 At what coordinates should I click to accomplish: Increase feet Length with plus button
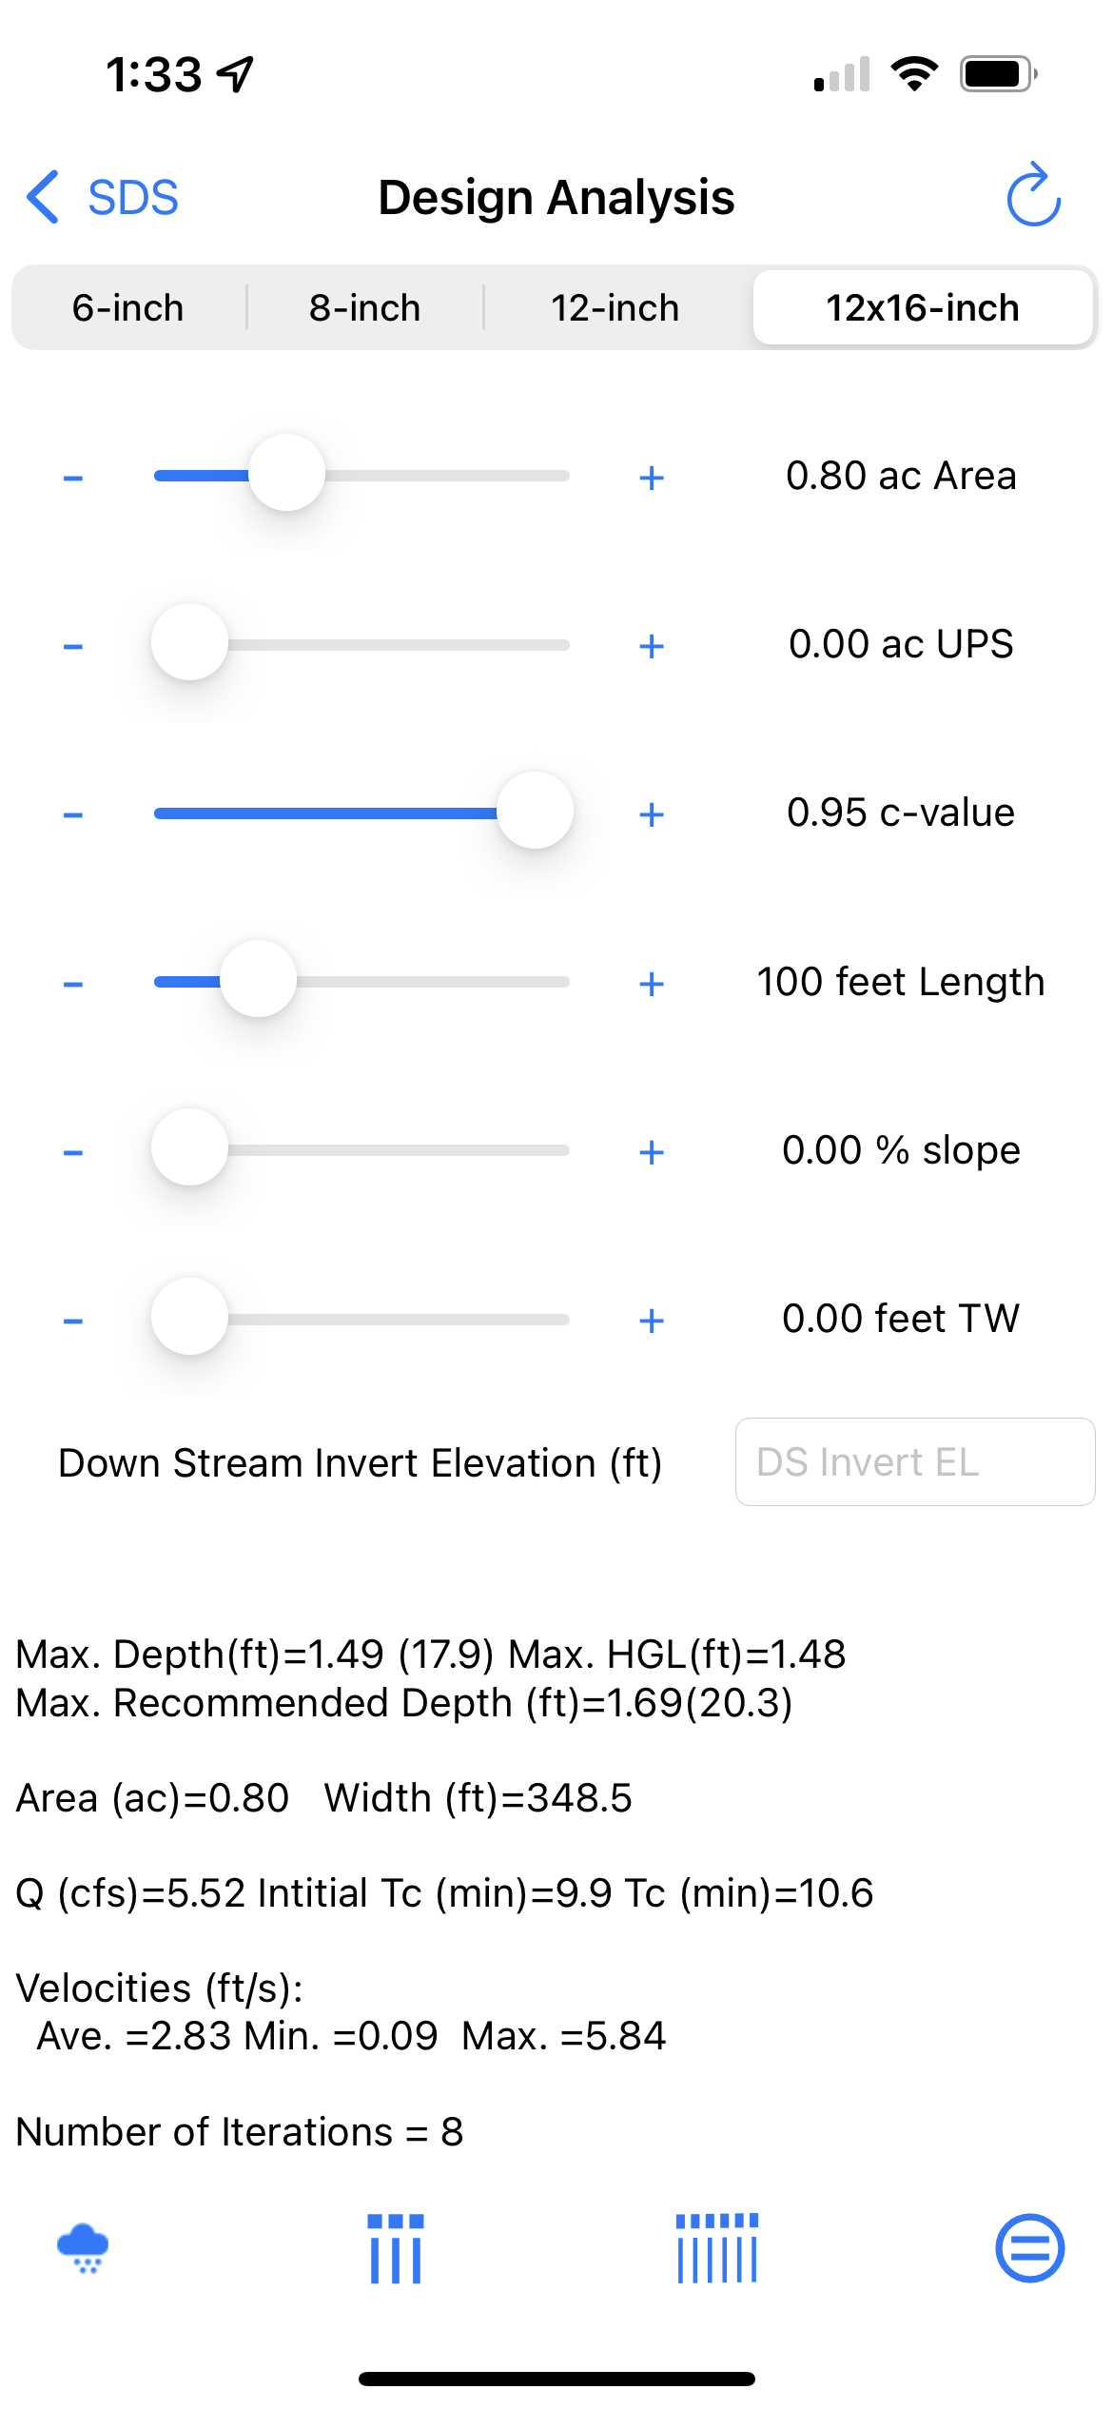pos(652,984)
